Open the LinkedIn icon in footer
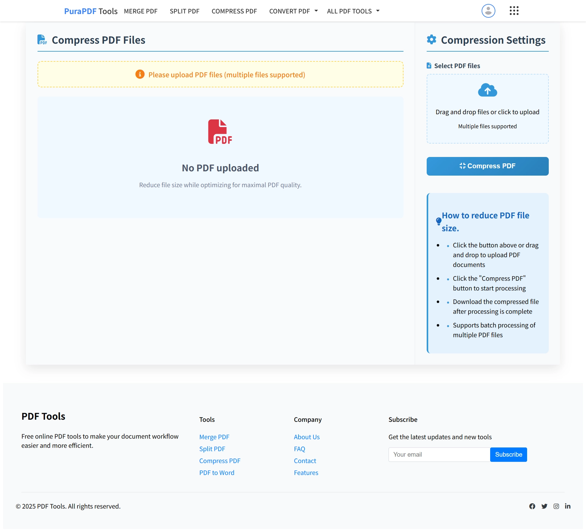Screen dimensions: 586x532 [568, 506]
